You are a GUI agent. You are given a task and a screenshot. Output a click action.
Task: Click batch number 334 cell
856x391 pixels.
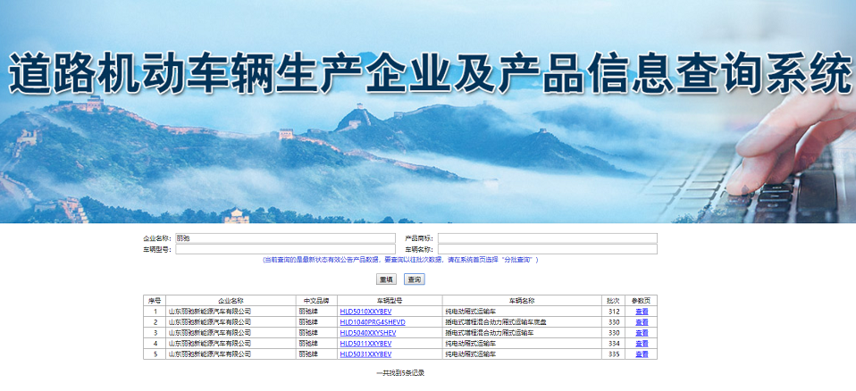[x=614, y=344]
